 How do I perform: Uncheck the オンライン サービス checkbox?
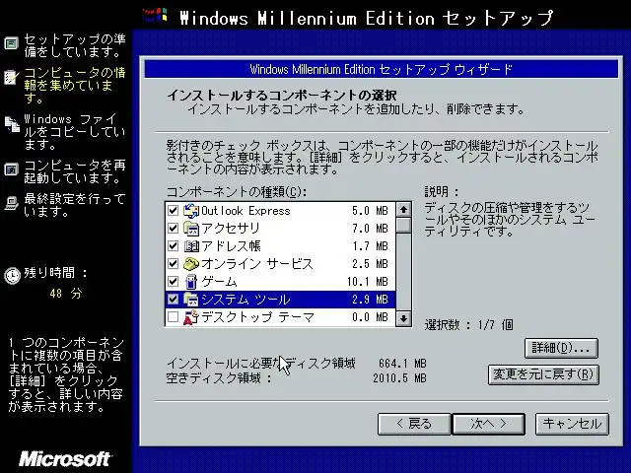point(174,263)
